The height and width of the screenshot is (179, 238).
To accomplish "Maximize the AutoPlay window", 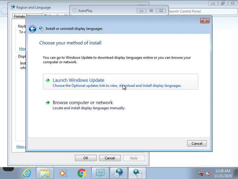I will coord(151,11).
